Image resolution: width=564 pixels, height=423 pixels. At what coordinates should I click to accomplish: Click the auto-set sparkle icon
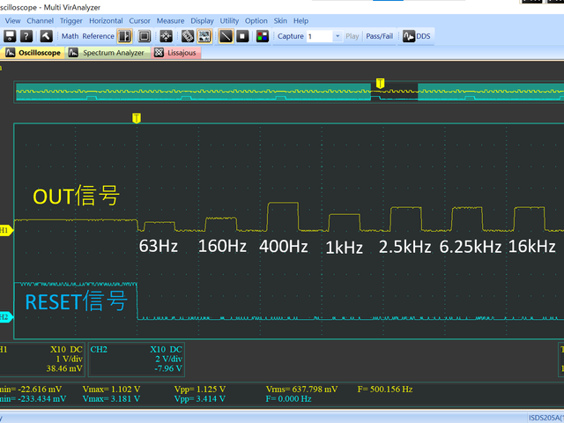pyautogui.click(x=166, y=36)
